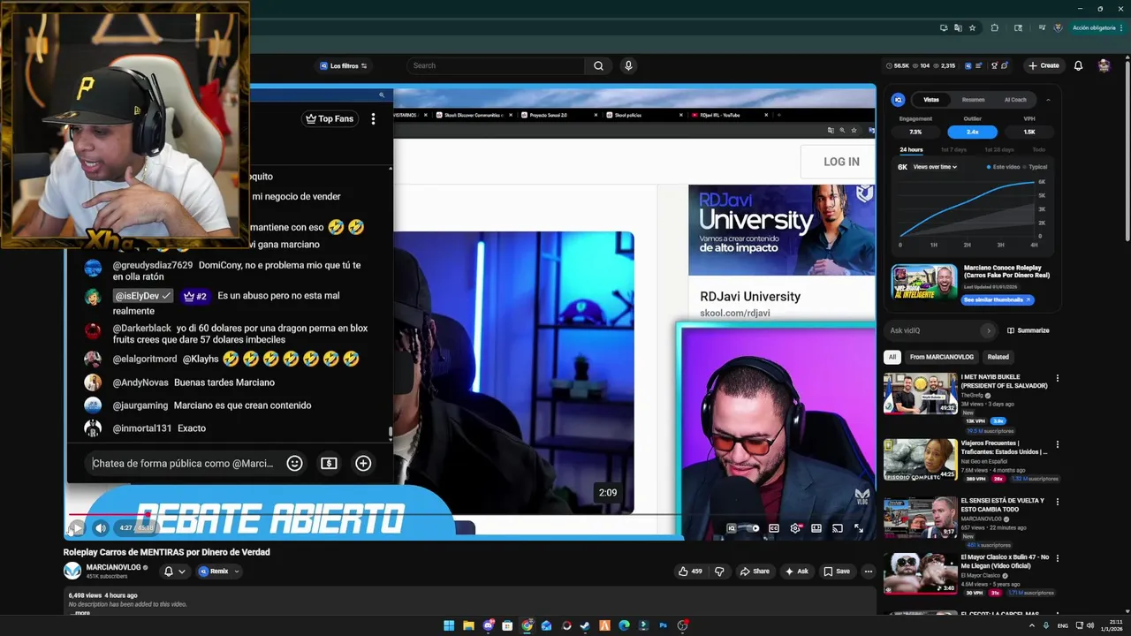Select the AI Coach tab
1131x636 pixels.
1015,100
